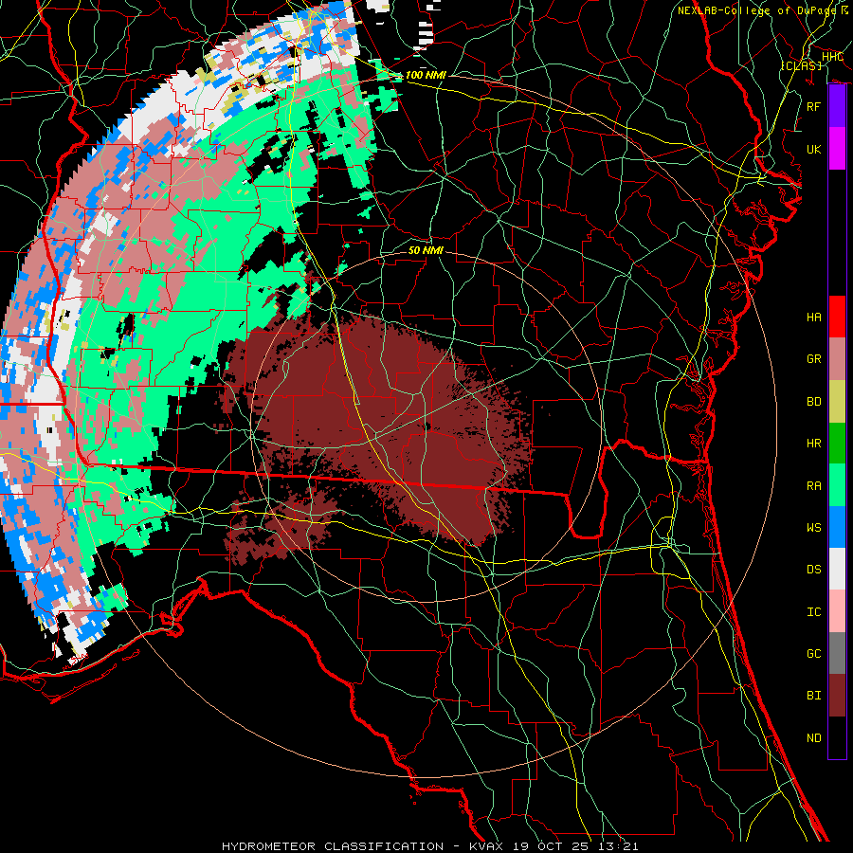The height and width of the screenshot is (853, 853).
Task: Click the GR legend label
Action: click(x=814, y=359)
